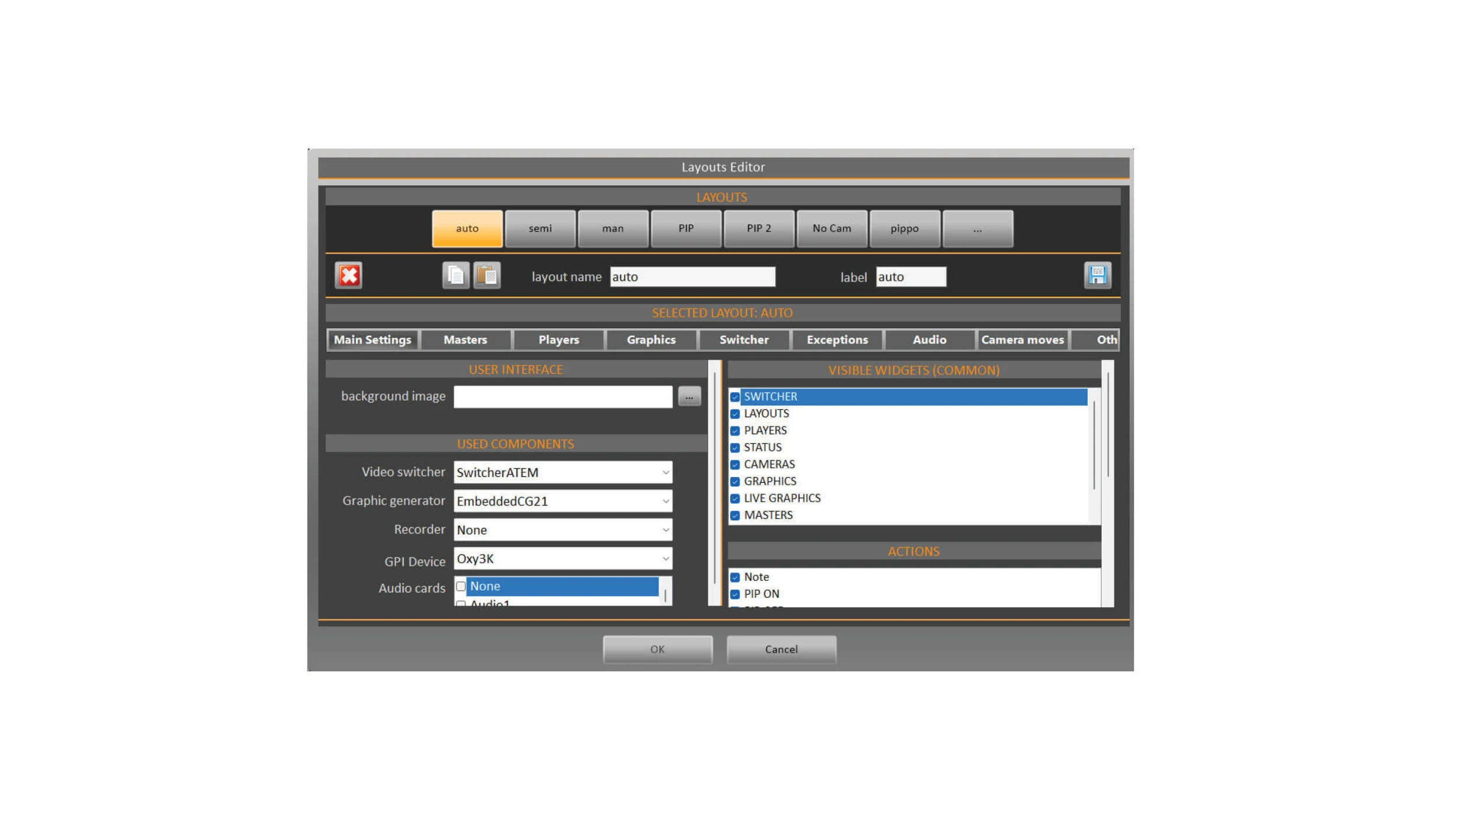Click the paste layout clipboard icon

tap(487, 275)
